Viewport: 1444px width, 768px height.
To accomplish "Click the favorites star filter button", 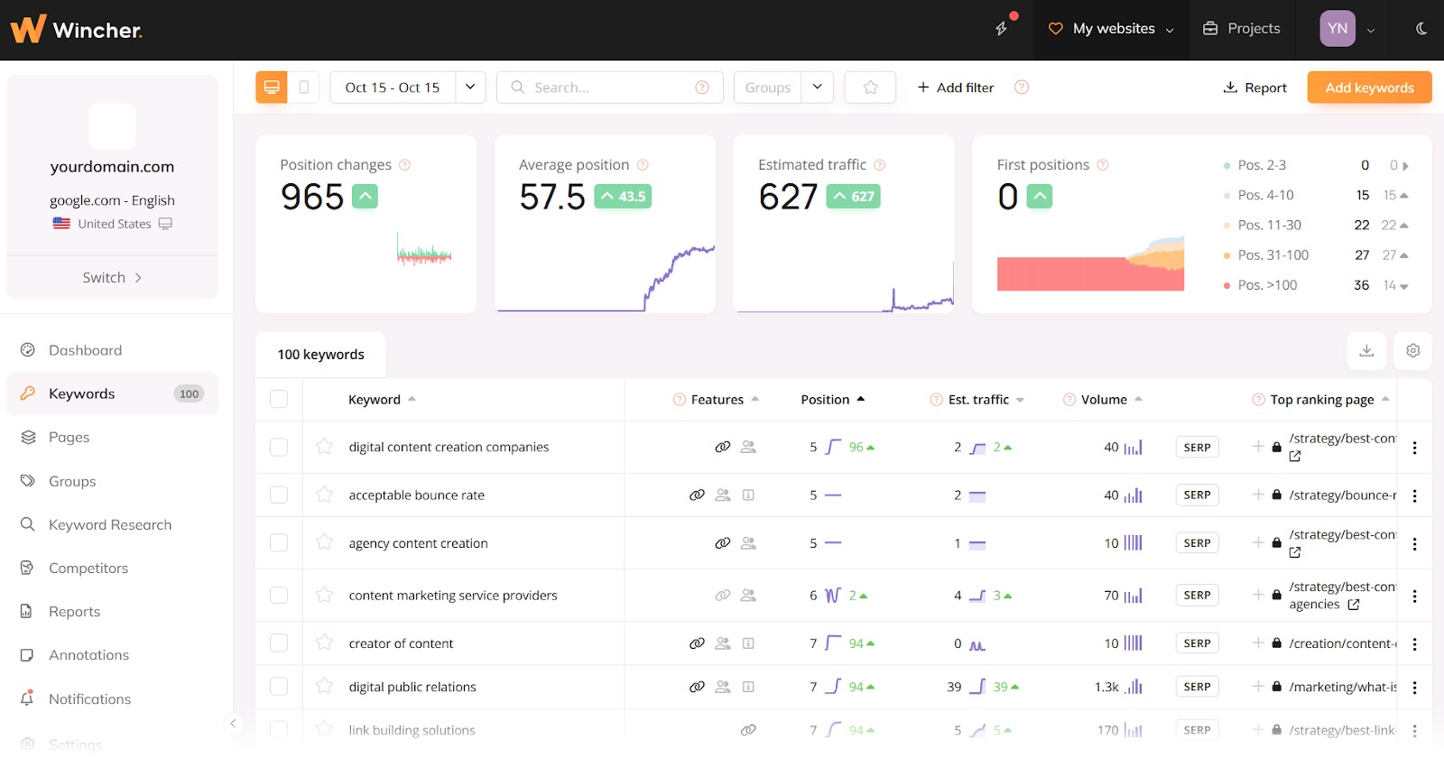I will [870, 88].
